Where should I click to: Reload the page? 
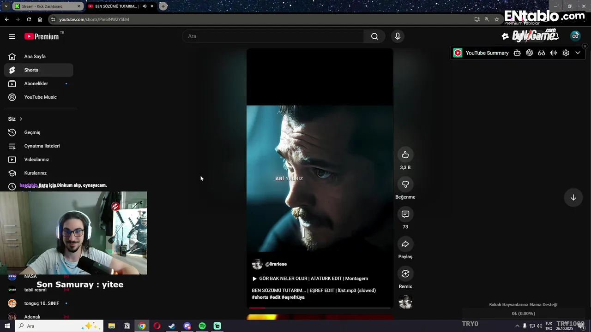pyautogui.click(x=29, y=19)
